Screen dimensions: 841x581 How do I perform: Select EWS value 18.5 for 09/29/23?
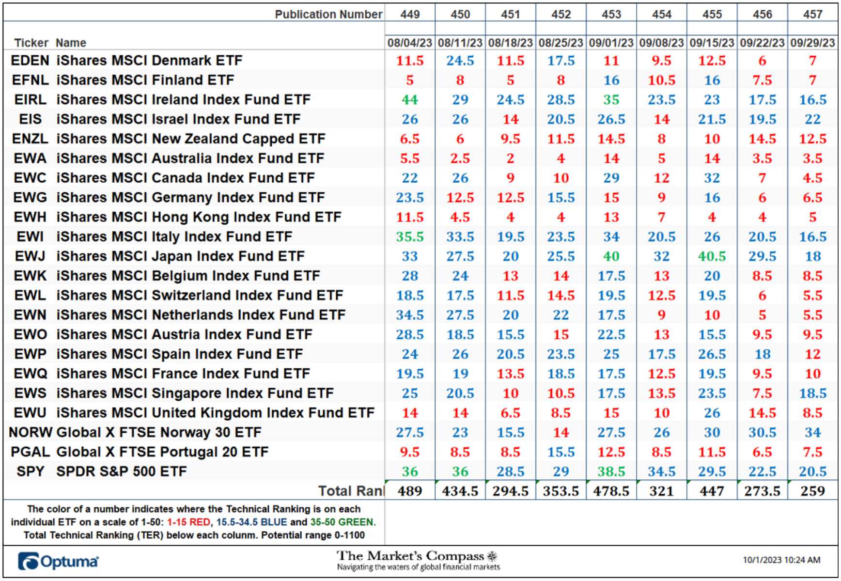812,393
